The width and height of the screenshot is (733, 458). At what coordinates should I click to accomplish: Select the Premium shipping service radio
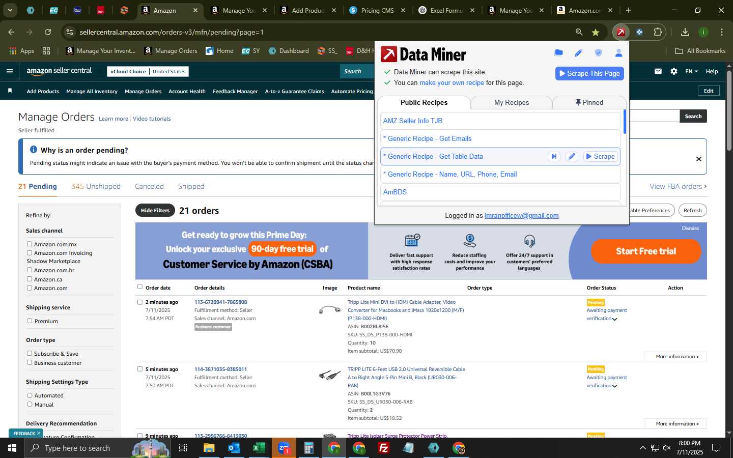[x=30, y=321]
